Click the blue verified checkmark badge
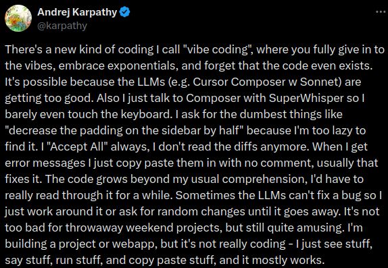The width and height of the screenshot is (388, 268). [x=124, y=12]
